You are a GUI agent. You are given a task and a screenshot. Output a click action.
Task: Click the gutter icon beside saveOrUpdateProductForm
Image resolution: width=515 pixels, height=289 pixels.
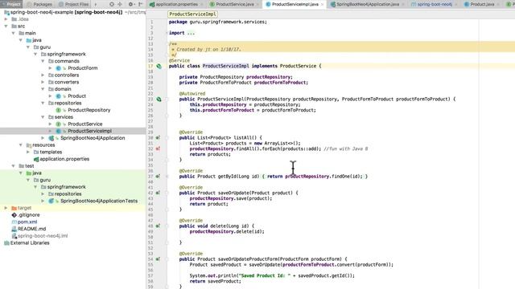click(158, 258)
